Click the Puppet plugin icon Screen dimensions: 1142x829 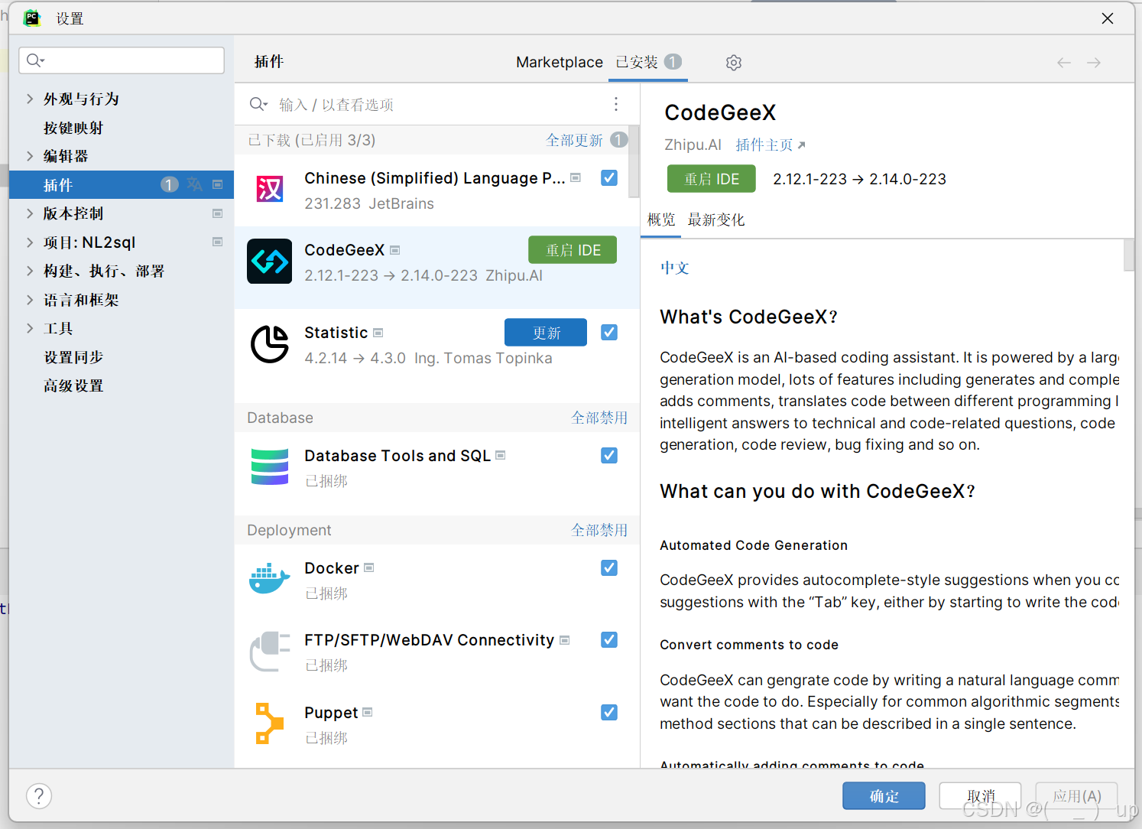270,723
